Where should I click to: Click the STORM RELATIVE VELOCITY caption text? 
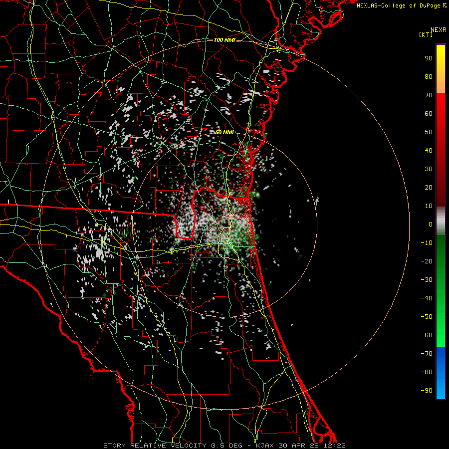point(155,446)
